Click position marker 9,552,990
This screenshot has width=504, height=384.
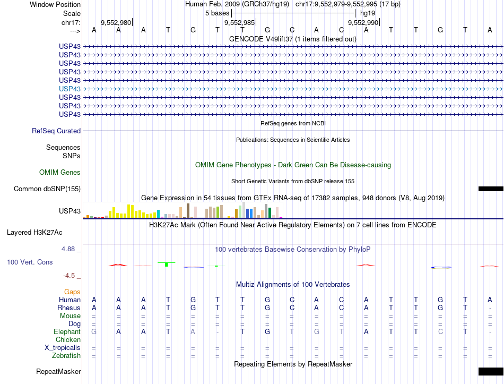(x=363, y=22)
